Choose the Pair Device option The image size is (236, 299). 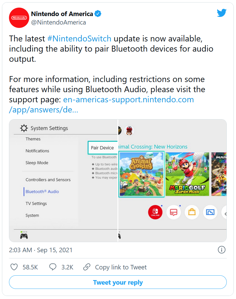pyautogui.click(x=103, y=148)
